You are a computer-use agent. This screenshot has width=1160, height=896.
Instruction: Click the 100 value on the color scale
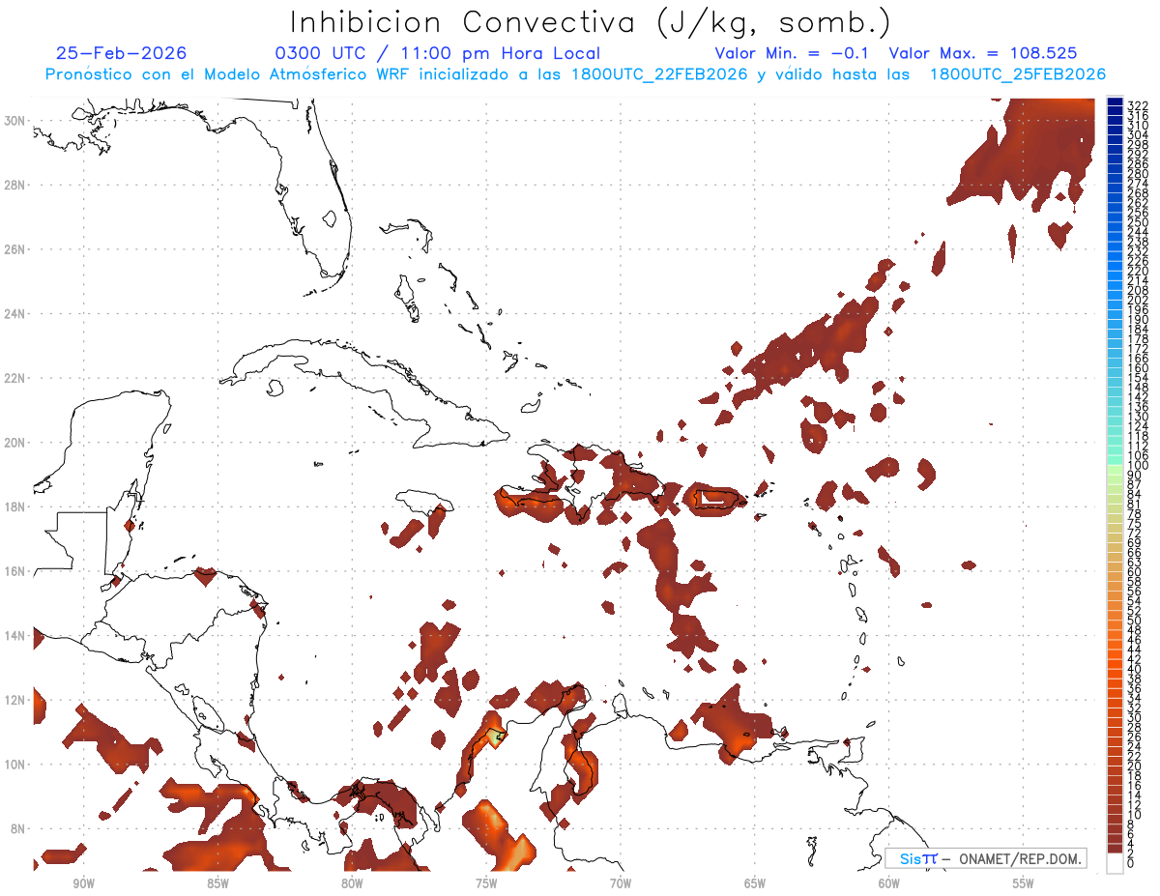click(x=1137, y=465)
